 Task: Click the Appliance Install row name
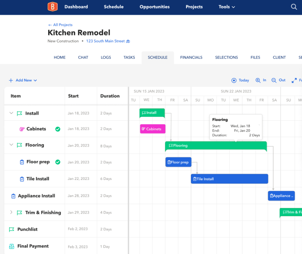[36, 196]
